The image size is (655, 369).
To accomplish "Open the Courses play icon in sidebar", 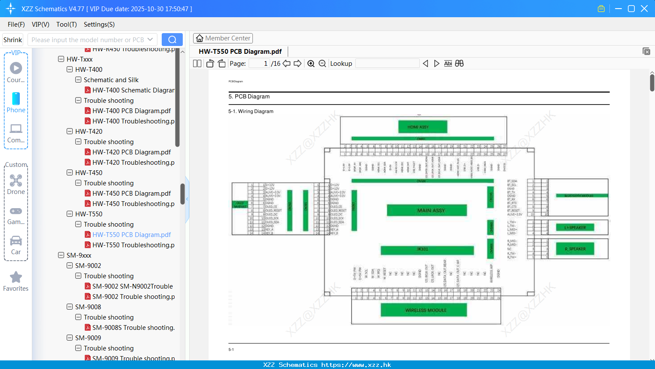I will click(16, 68).
